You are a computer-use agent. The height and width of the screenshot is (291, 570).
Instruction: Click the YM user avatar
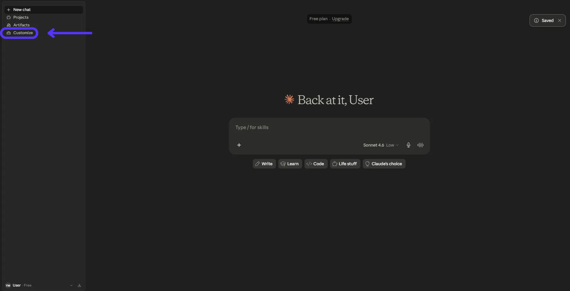pos(8,286)
